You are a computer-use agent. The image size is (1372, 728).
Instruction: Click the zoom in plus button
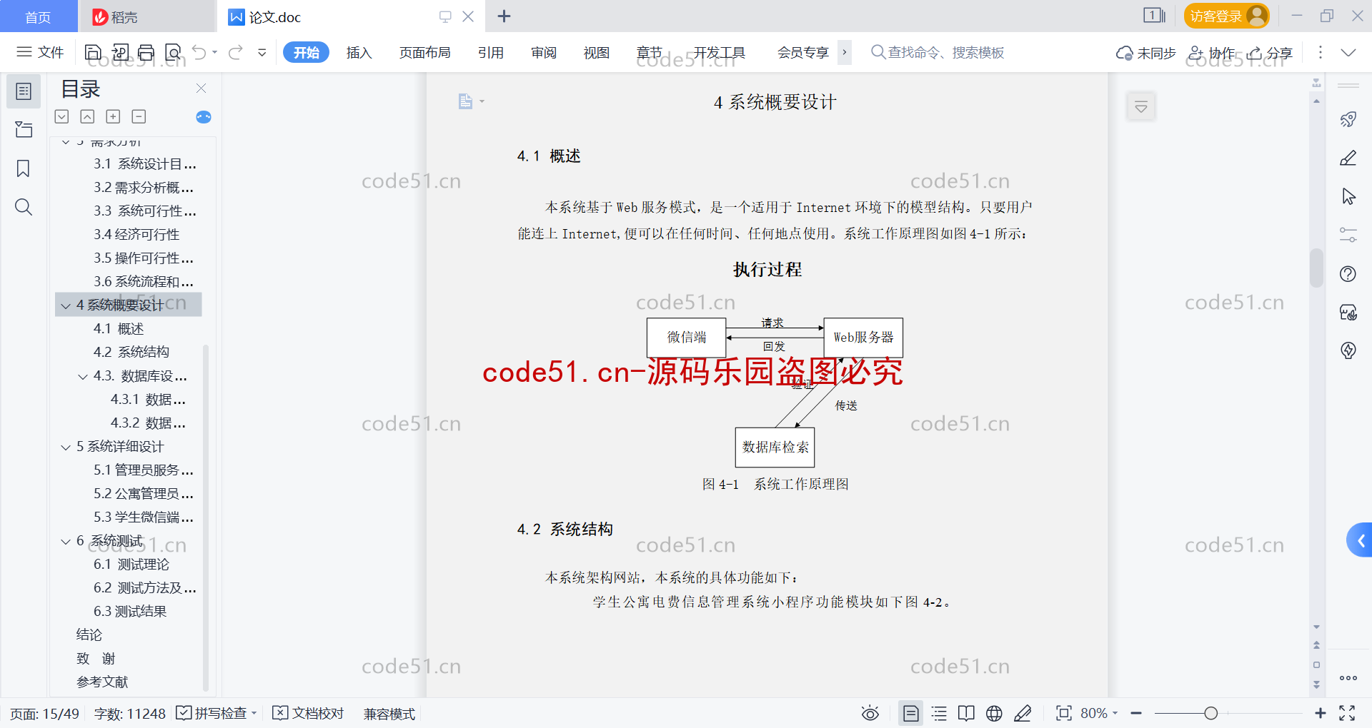1320,713
